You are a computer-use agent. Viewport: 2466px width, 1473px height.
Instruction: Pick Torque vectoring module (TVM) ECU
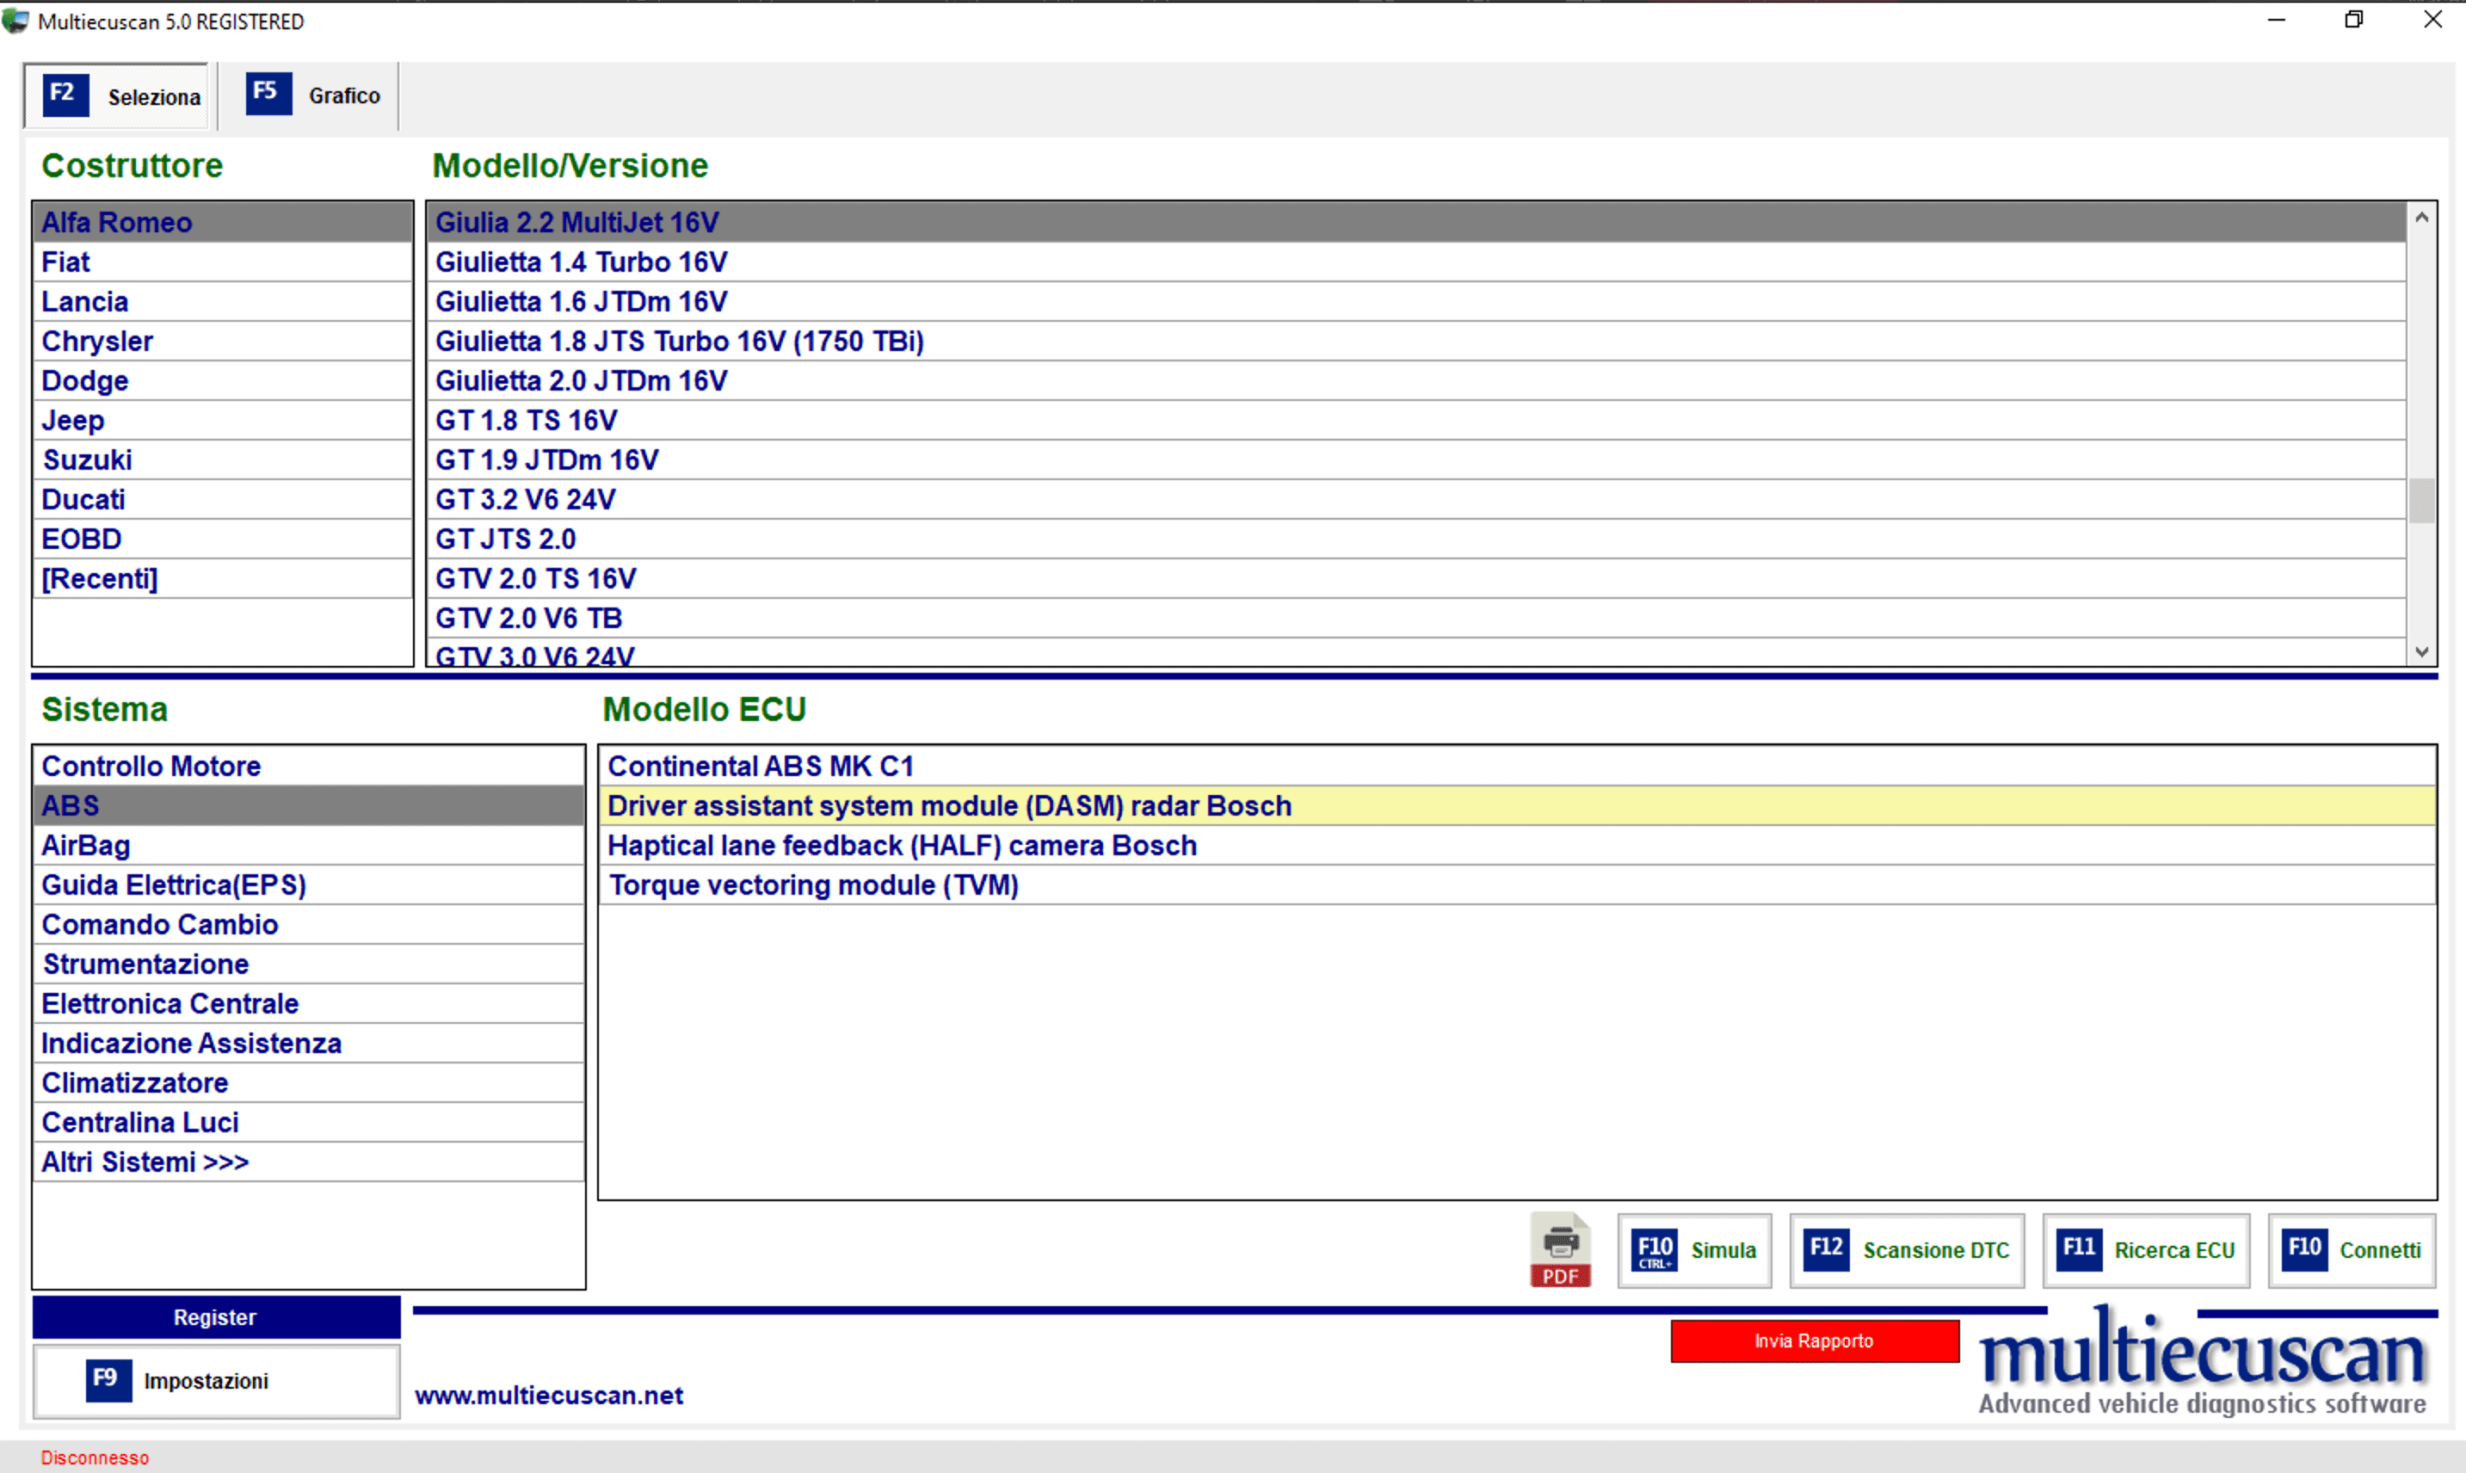813,885
